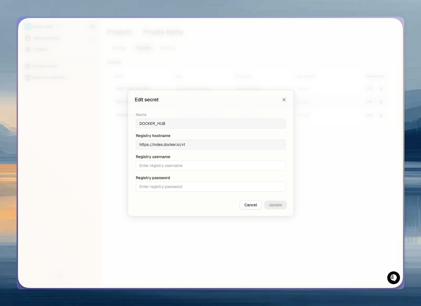Screen dimensions: 421x306
Task: Open the Acme Corp workspace dropdown
Action: (58, 27)
